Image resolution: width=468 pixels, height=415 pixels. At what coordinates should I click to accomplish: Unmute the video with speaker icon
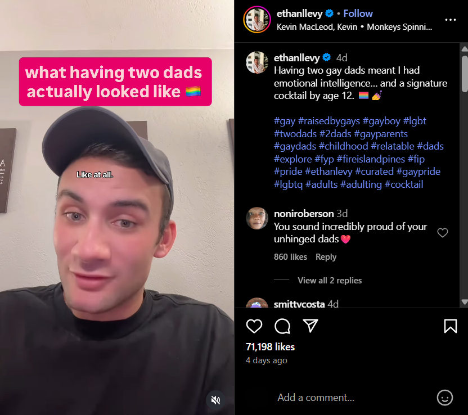pos(215,400)
